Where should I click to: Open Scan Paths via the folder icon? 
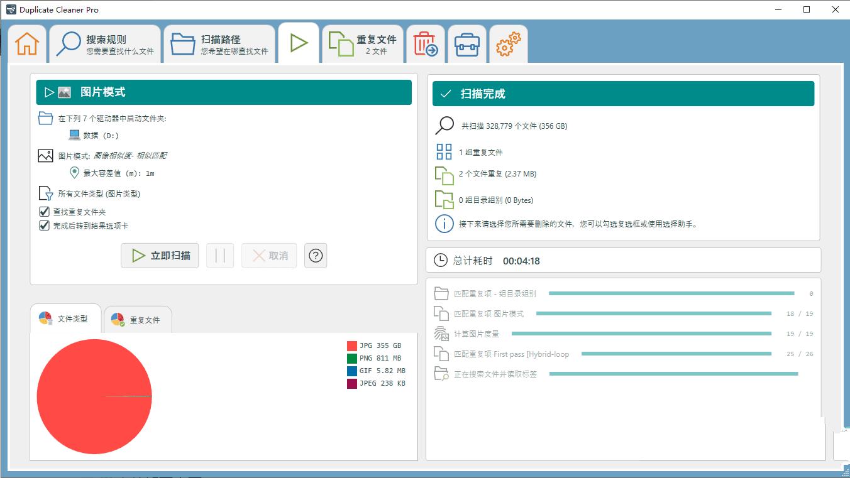182,43
